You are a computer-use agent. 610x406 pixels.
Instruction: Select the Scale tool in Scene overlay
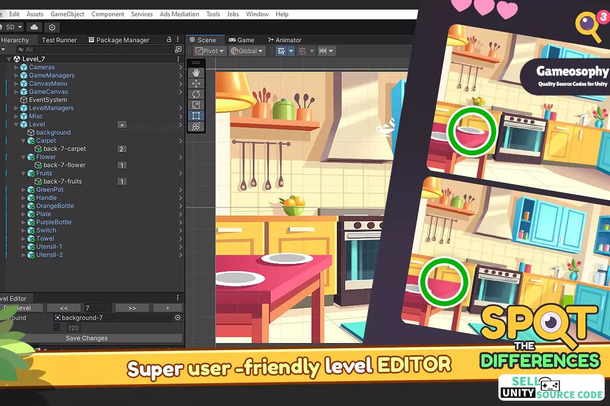click(196, 105)
